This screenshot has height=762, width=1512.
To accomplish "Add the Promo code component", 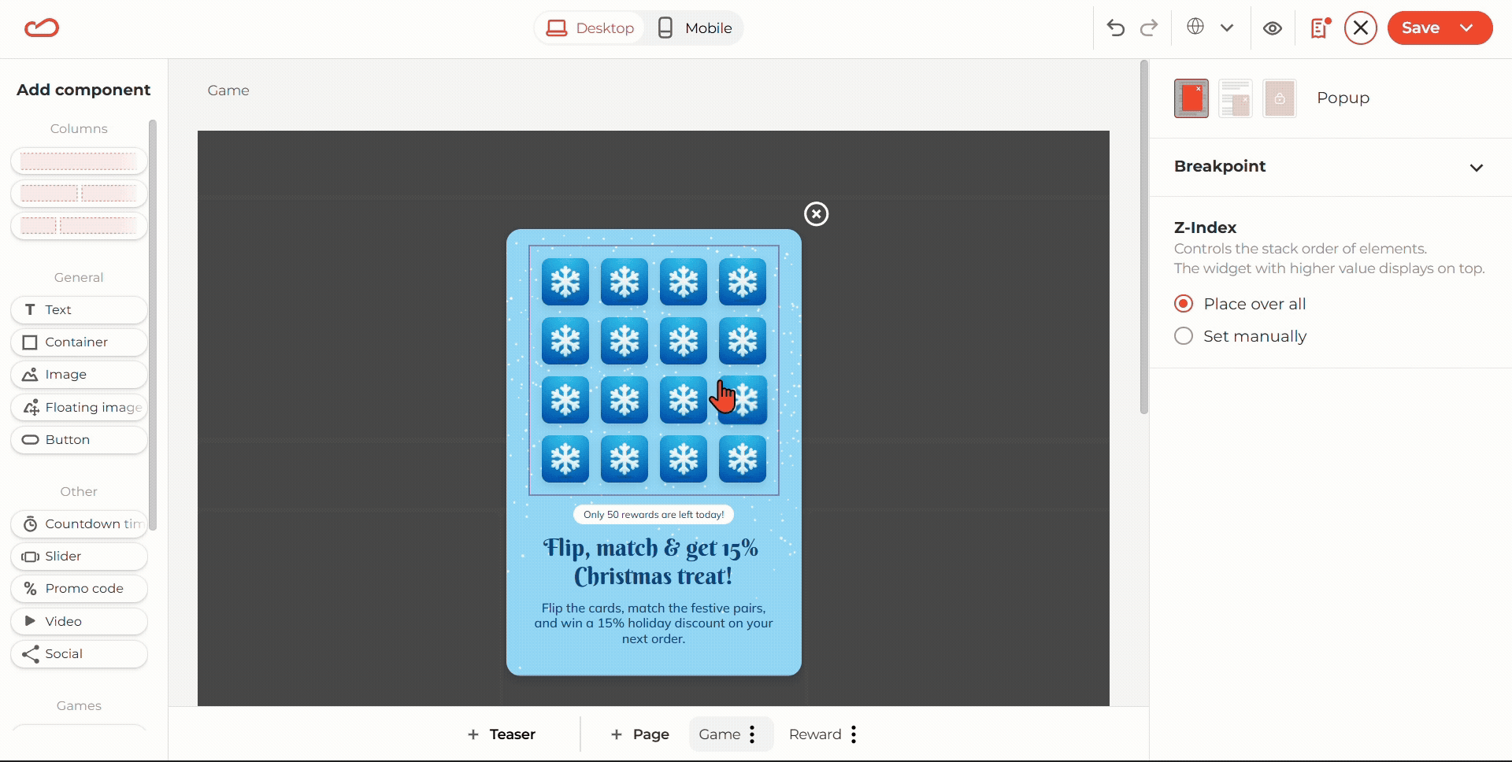I will [79, 589].
